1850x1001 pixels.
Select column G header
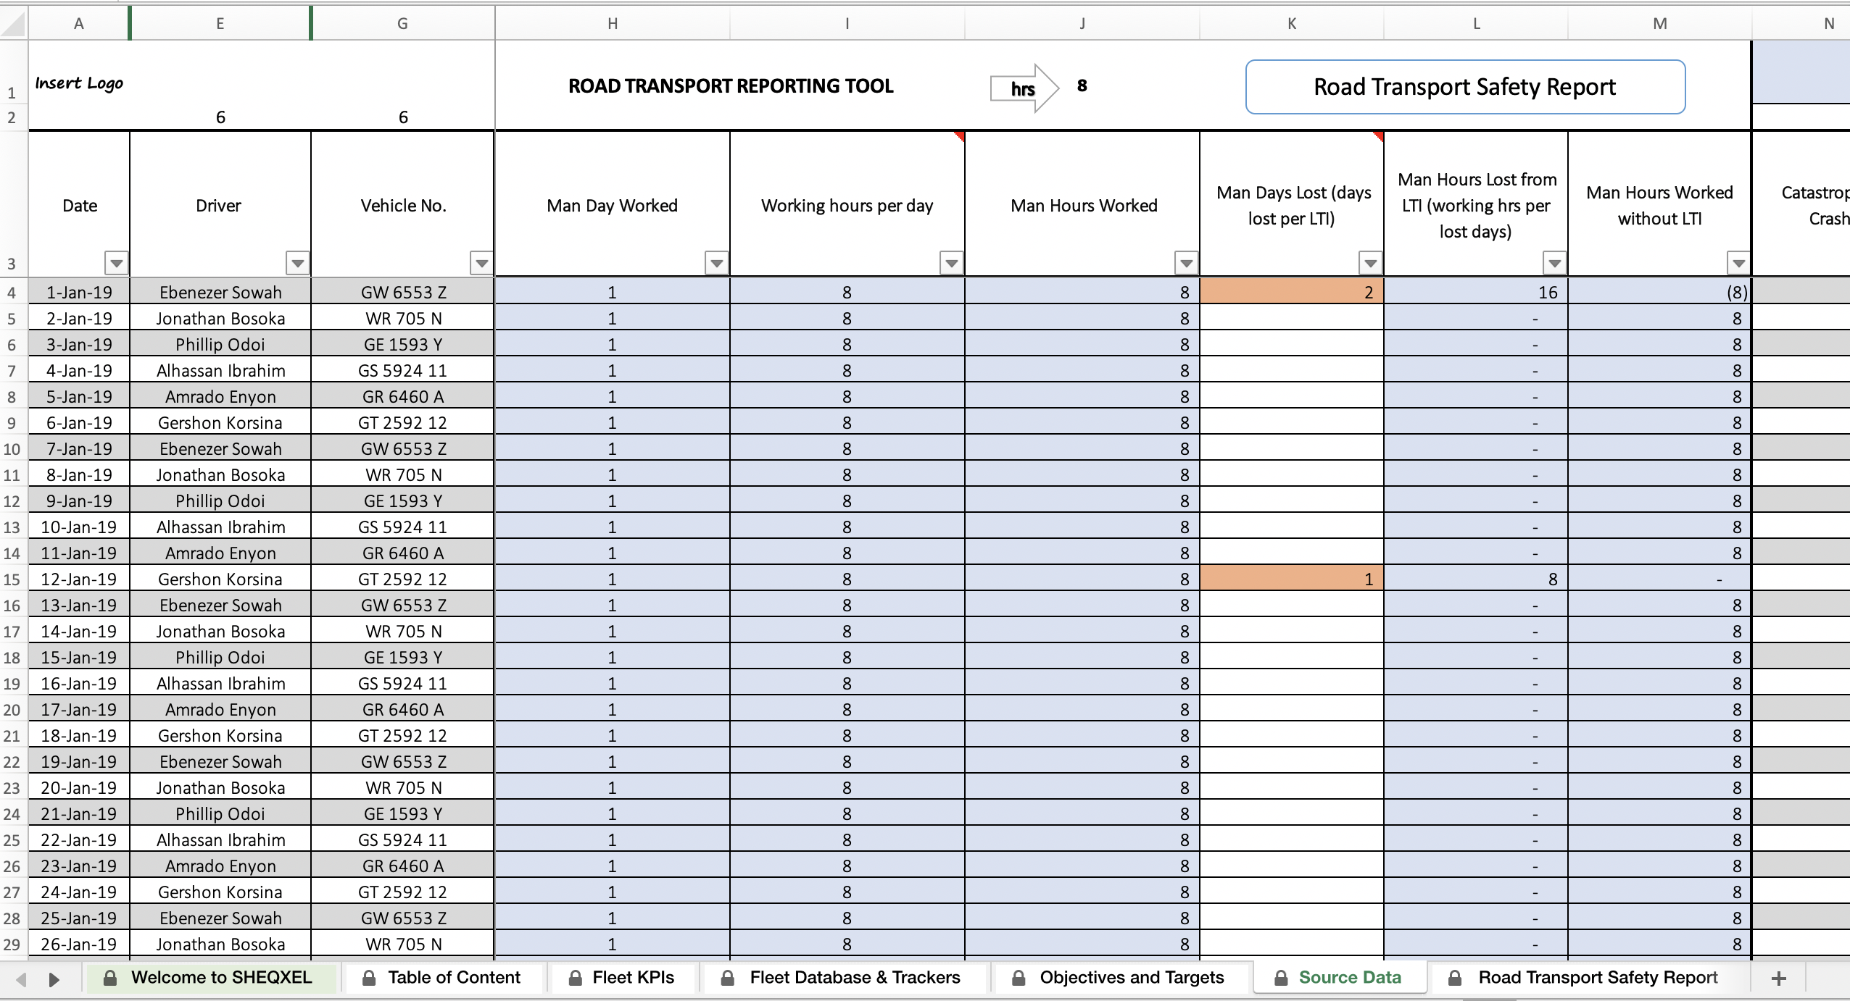tap(403, 23)
